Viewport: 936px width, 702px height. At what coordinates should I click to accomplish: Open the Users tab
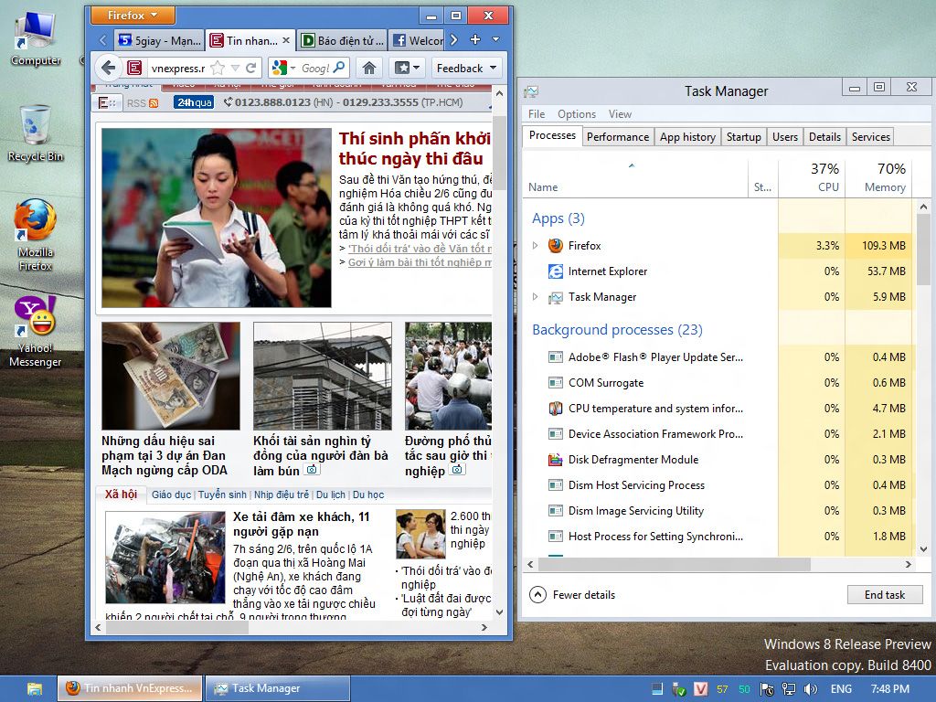coord(785,137)
